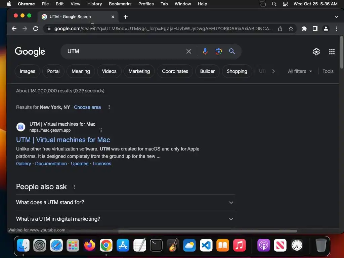Open the tab search chevron dropdown
344x258 pixels.
click(x=337, y=17)
